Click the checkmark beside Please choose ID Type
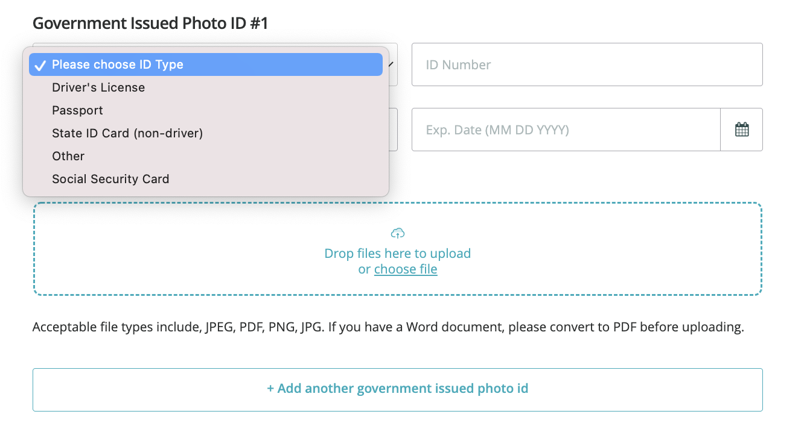This screenshot has width=804, height=429. [x=40, y=64]
